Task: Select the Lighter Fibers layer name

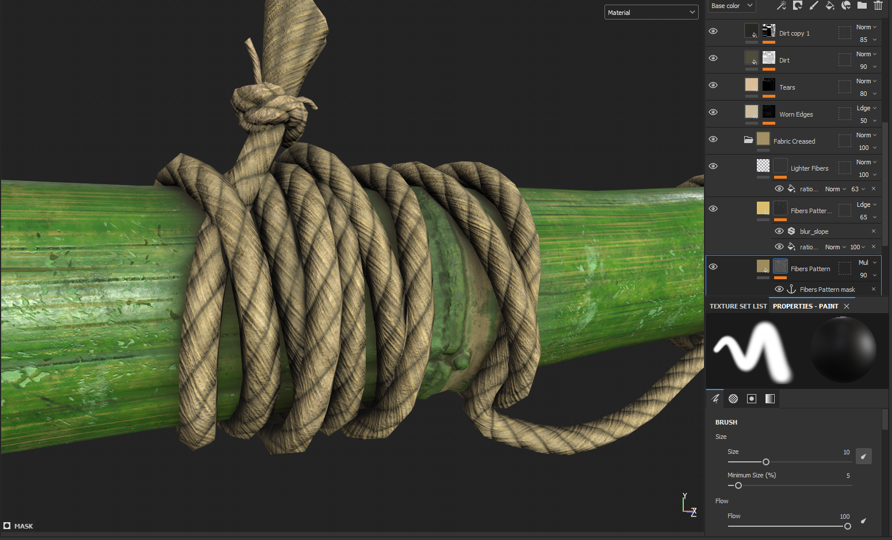Action: (x=809, y=168)
